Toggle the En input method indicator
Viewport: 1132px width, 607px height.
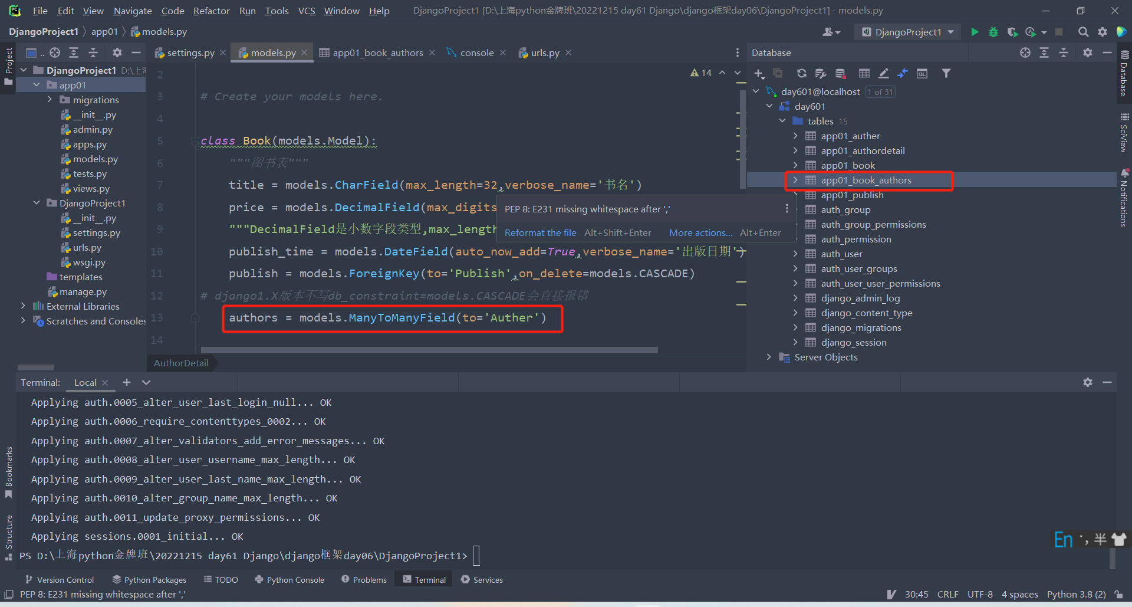point(1063,539)
